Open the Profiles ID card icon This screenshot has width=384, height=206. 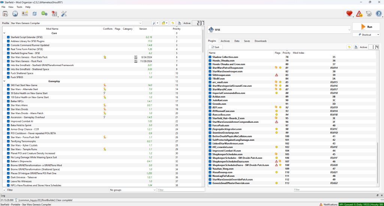click(25, 14)
